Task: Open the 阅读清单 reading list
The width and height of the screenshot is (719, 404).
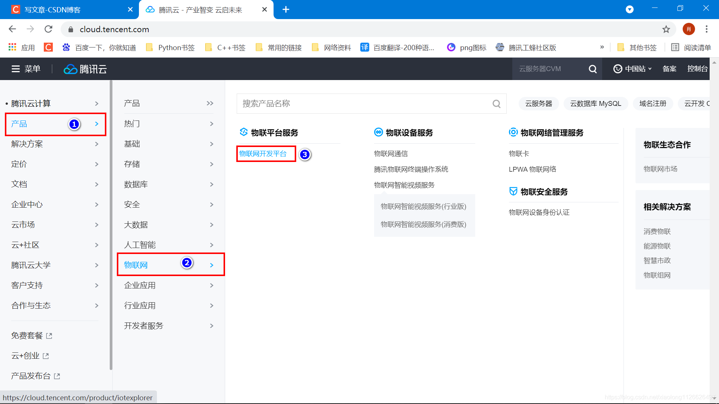Action: 691,48
